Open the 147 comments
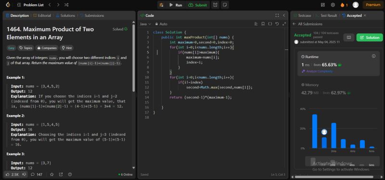Screen dimensions: 385x180 (37, 174)
